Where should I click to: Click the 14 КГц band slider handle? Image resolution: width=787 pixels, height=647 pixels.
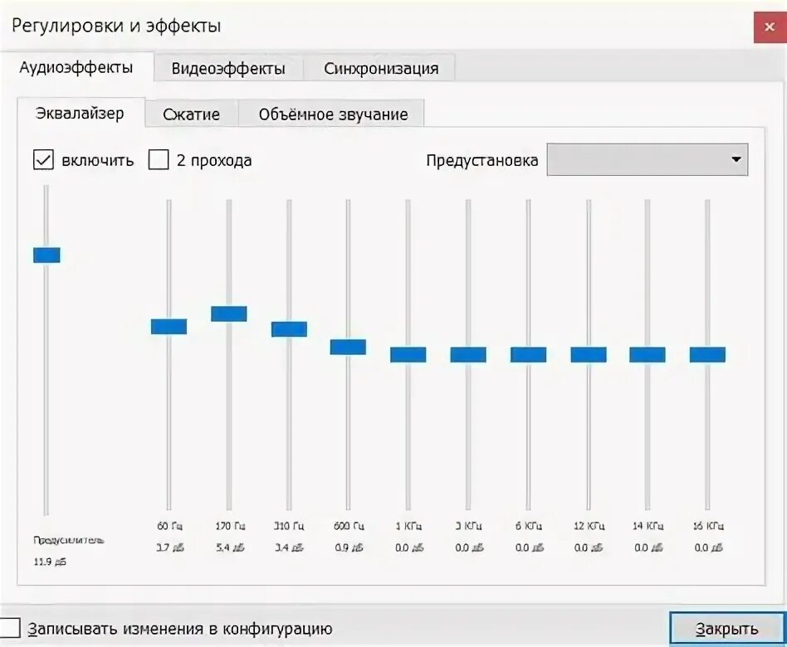pos(648,354)
